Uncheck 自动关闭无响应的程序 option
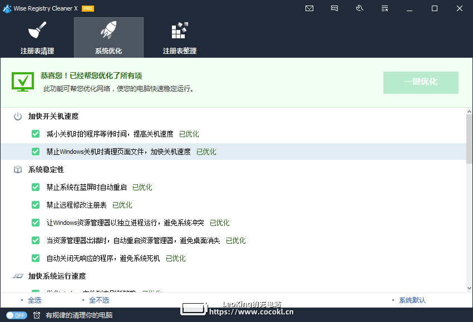This screenshot has width=473, height=322. click(36, 258)
